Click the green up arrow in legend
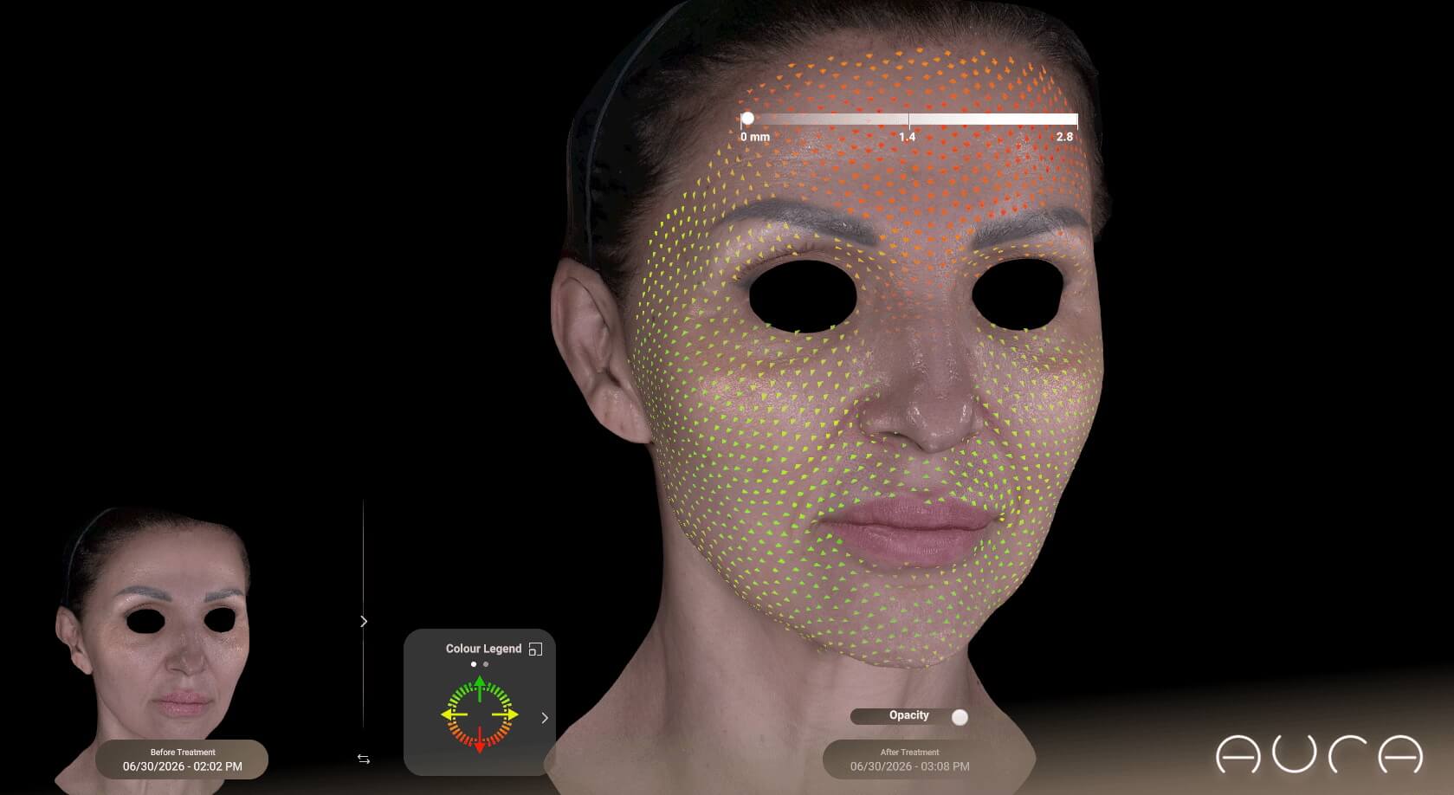The width and height of the screenshot is (1454, 795). (x=480, y=688)
